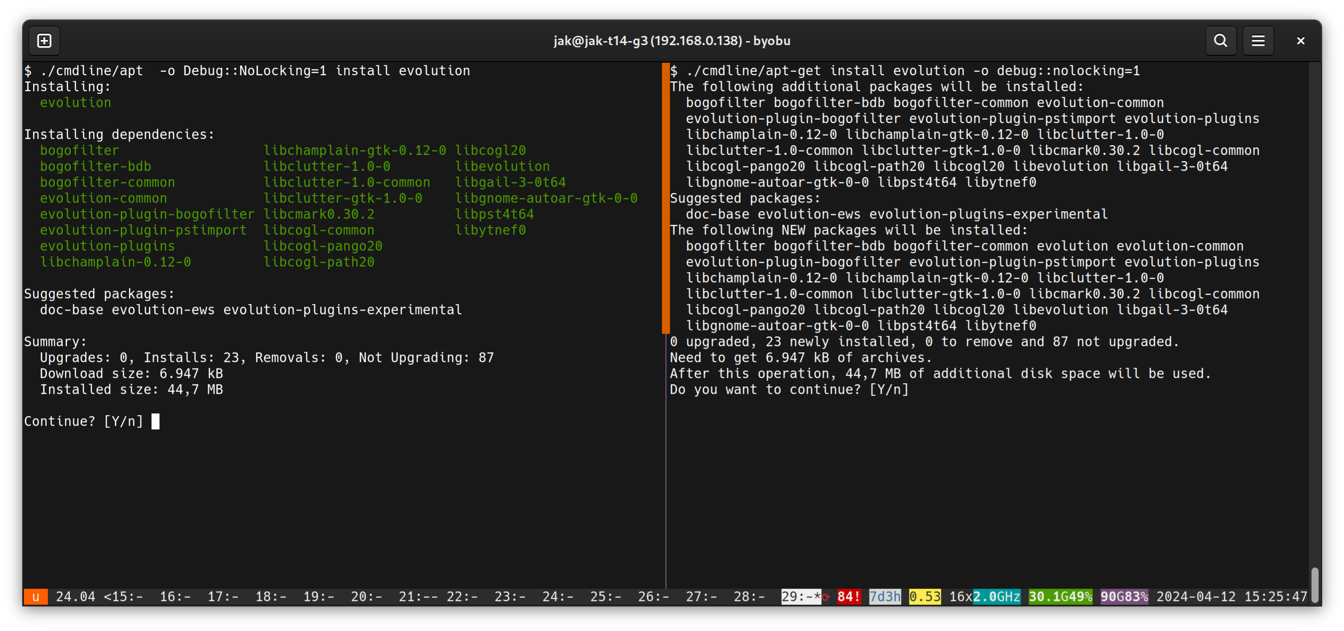Click the red 84! updates indicator
The height and width of the screenshot is (631, 1344).
tap(849, 596)
